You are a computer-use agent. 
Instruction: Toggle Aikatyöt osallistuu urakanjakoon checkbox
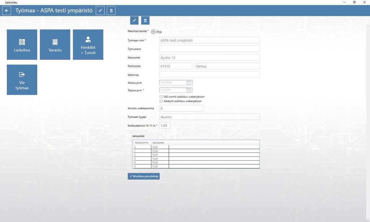161,101
